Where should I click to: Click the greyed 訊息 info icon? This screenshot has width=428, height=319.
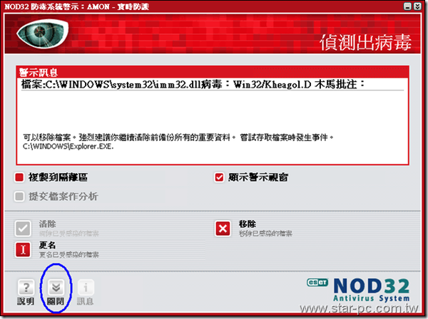point(86,288)
